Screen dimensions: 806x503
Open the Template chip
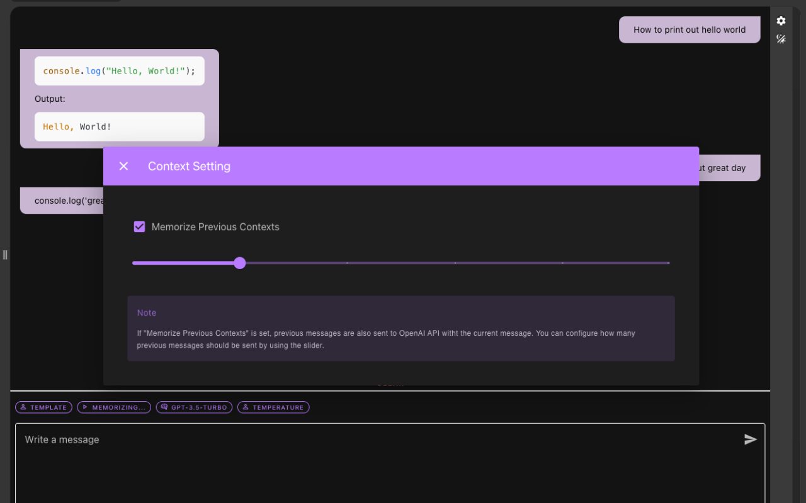[x=43, y=407]
